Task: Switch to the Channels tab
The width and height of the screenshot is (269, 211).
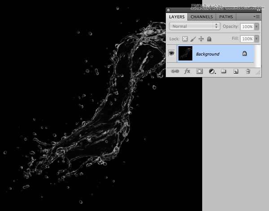Action: [201, 17]
